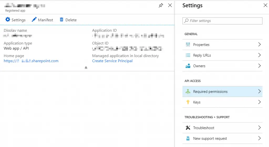Collapse the app essentials section

[86, 68]
